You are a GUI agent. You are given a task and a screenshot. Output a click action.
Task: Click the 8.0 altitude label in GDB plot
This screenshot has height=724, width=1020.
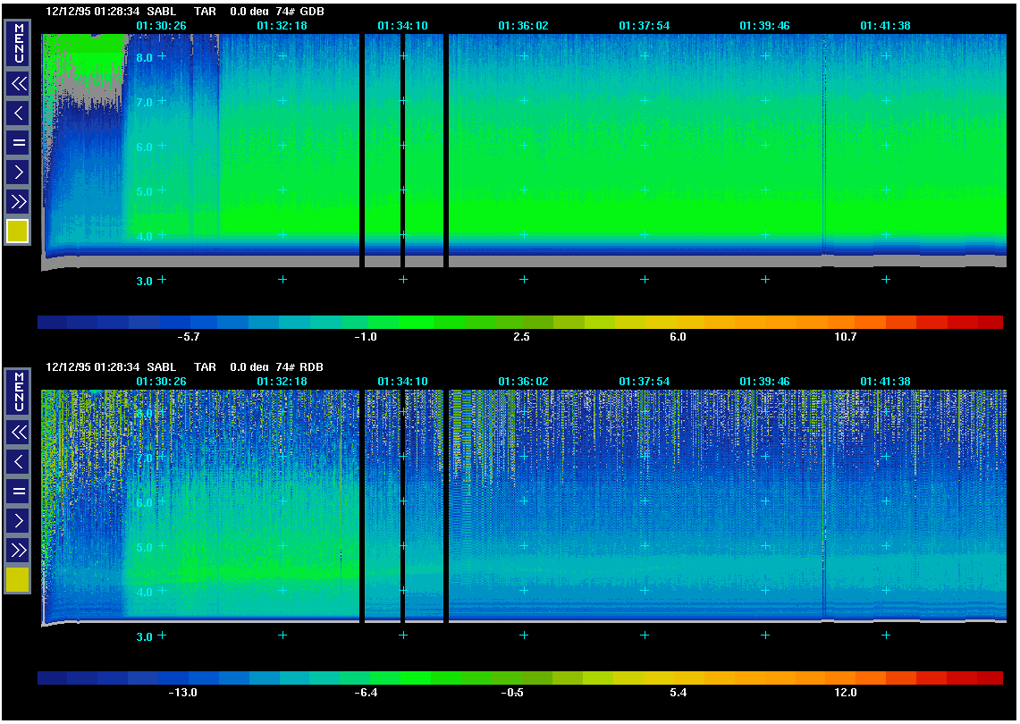[144, 57]
